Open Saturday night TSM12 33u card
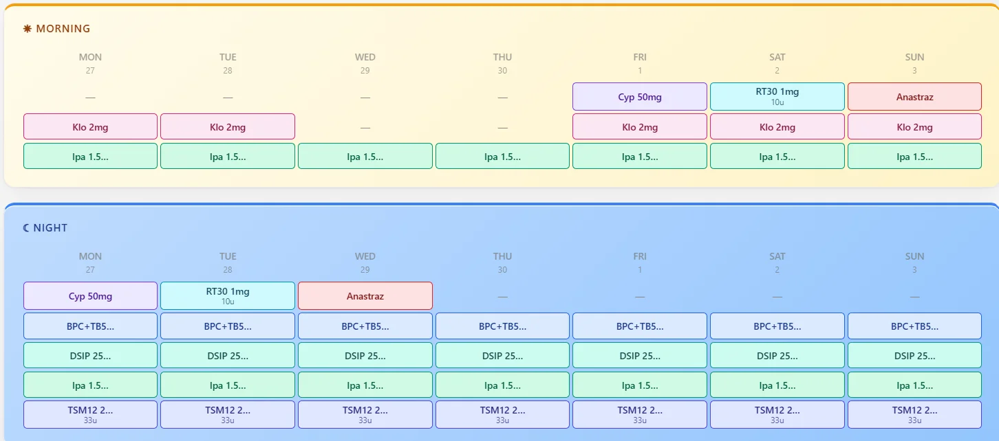 point(777,415)
